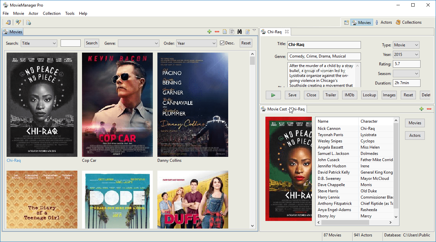Open the Season dropdown
Image resolution: width=436 pixels, height=242 pixels.
pos(406,74)
